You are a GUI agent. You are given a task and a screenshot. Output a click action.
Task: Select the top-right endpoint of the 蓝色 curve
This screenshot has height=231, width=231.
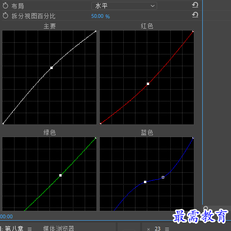click(x=193, y=138)
